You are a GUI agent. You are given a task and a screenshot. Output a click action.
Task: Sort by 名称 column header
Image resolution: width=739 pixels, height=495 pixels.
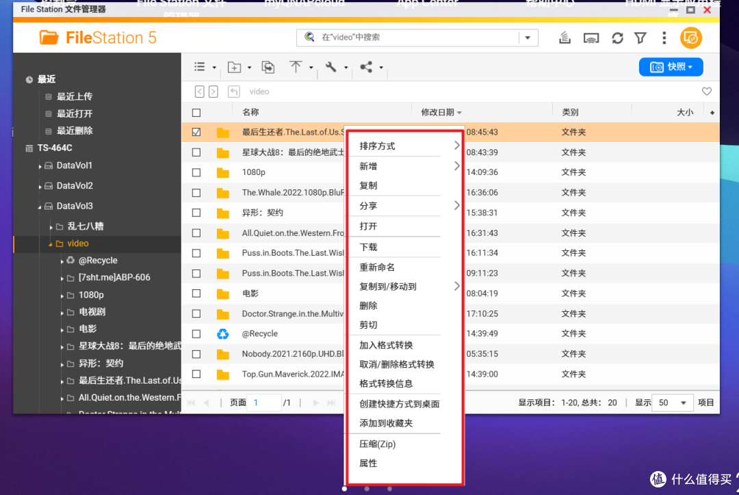click(250, 112)
